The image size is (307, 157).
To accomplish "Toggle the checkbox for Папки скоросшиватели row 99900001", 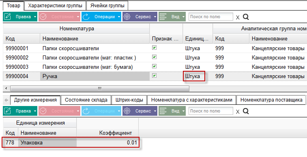I will coord(154,48).
